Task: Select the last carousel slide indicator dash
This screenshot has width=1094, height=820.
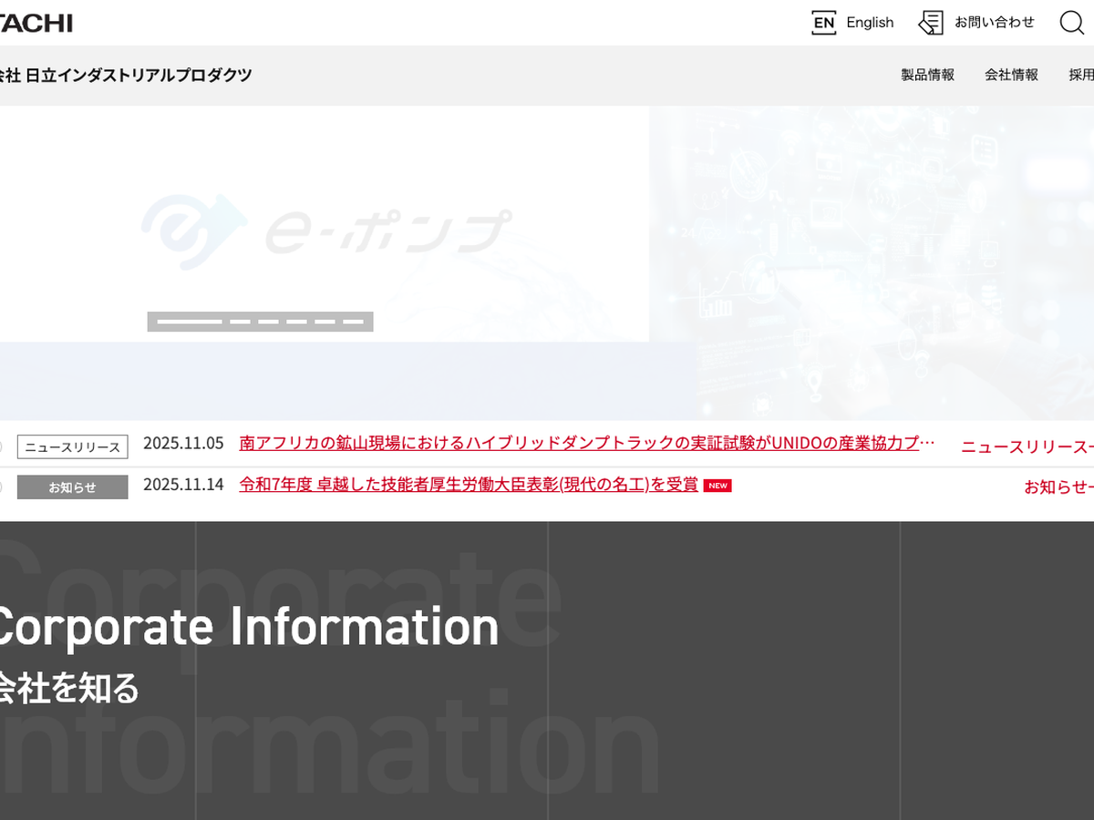Action: pos(353,322)
